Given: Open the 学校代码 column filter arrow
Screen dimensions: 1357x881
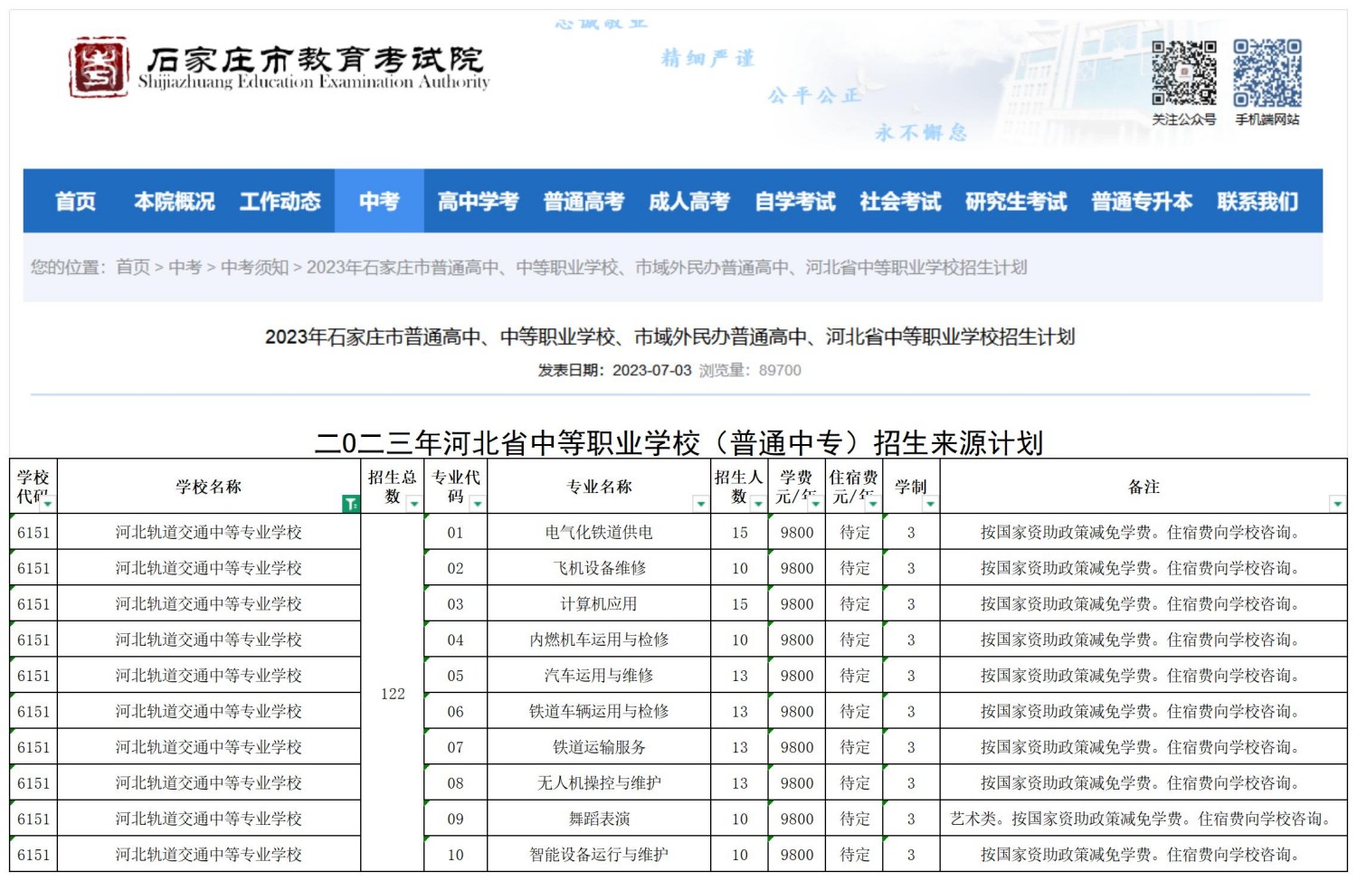Looking at the screenshot, I should pyautogui.click(x=47, y=504).
